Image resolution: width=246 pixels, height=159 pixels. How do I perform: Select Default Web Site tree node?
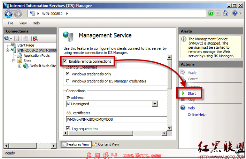click(43, 66)
